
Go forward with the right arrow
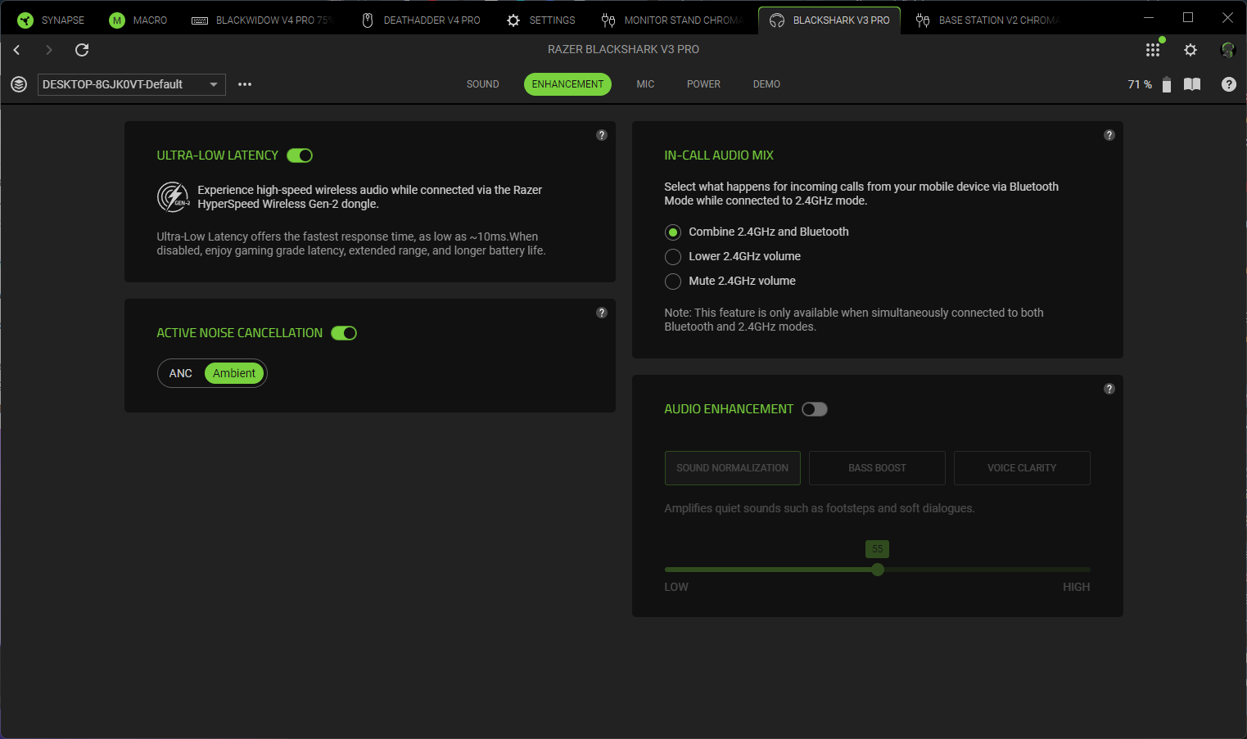coord(48,50)
